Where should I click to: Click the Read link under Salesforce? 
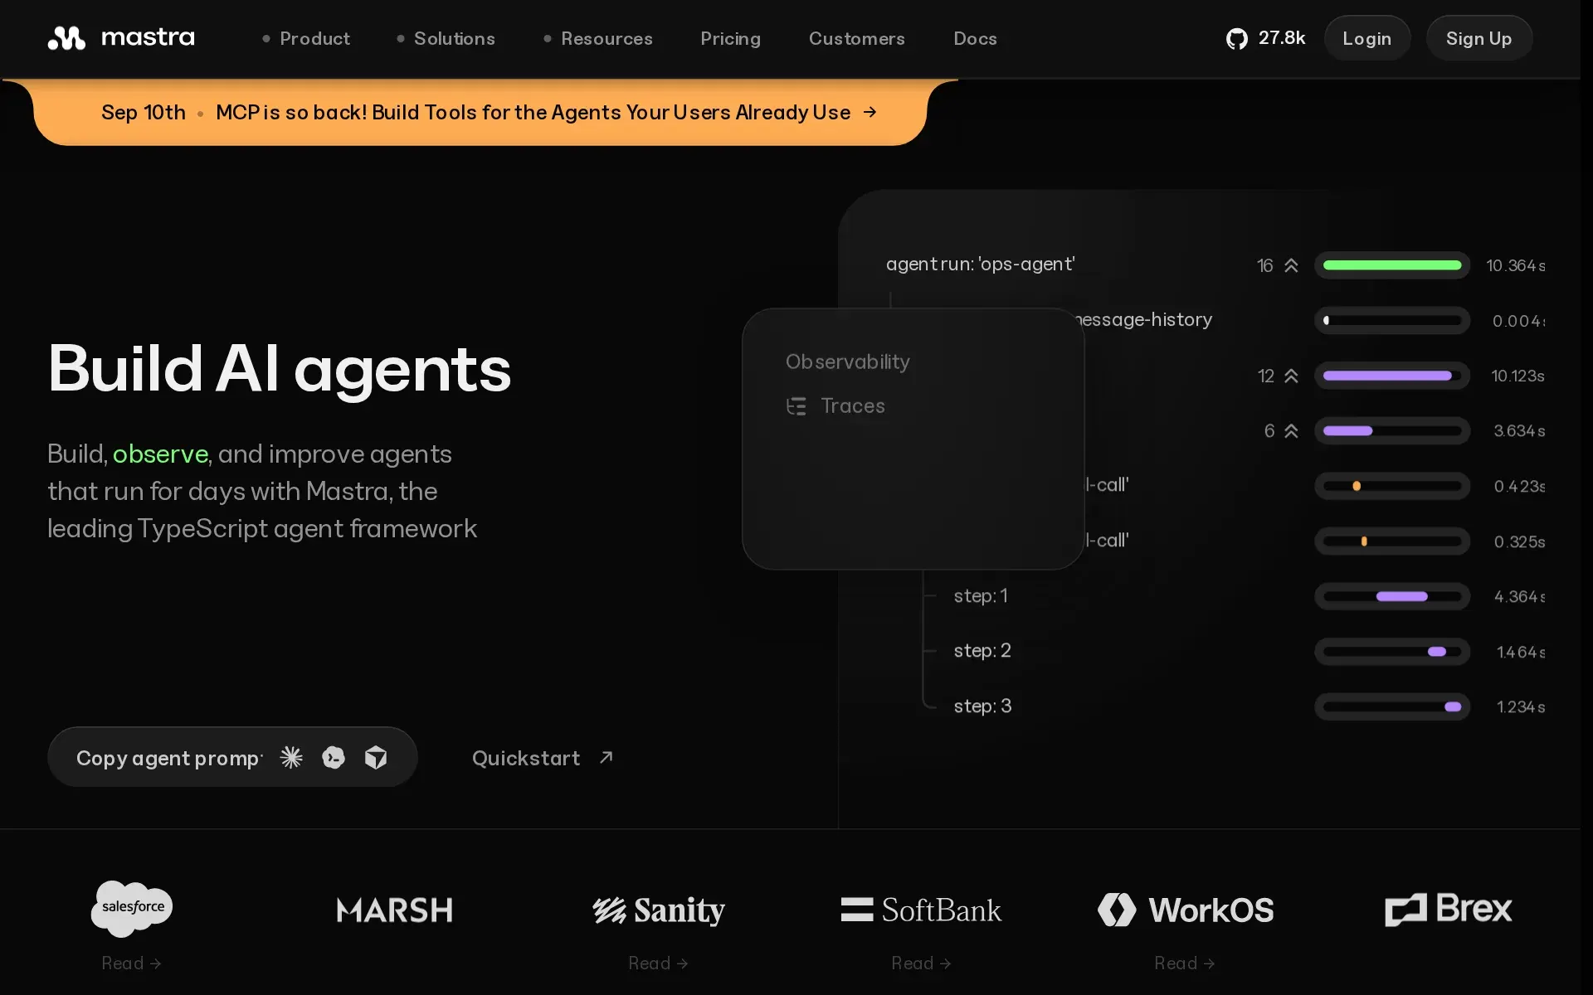point(131,963)
